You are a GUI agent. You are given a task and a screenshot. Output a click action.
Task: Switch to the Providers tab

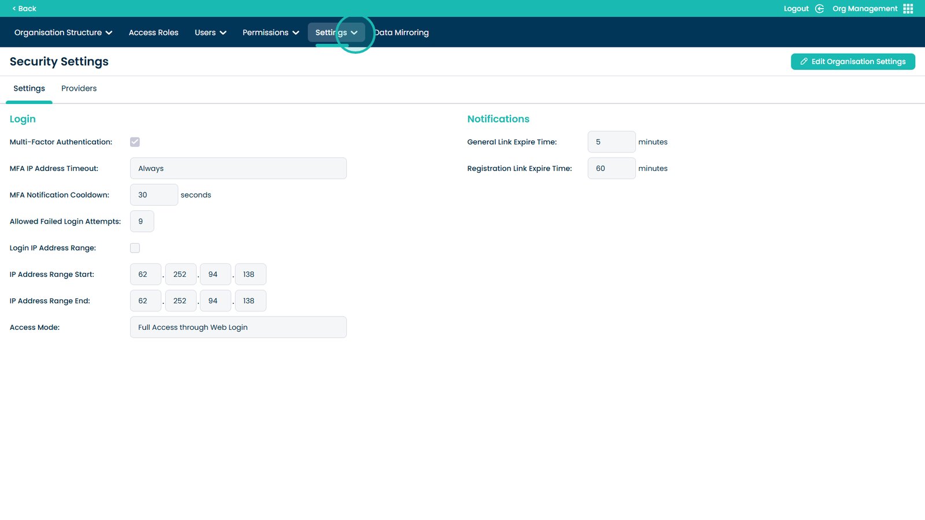[x=79, y=88]
